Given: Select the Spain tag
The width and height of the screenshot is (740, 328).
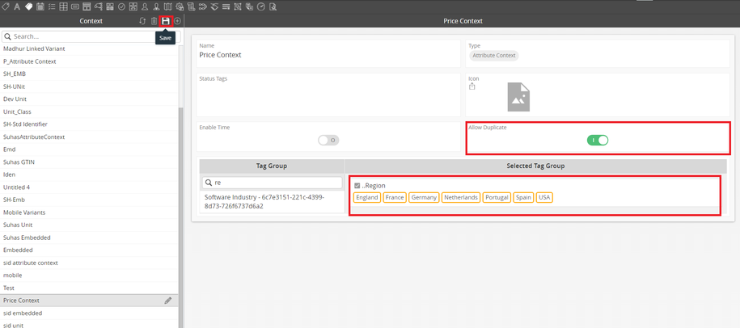Looking at the screenshot, I should tap(523, 197).
